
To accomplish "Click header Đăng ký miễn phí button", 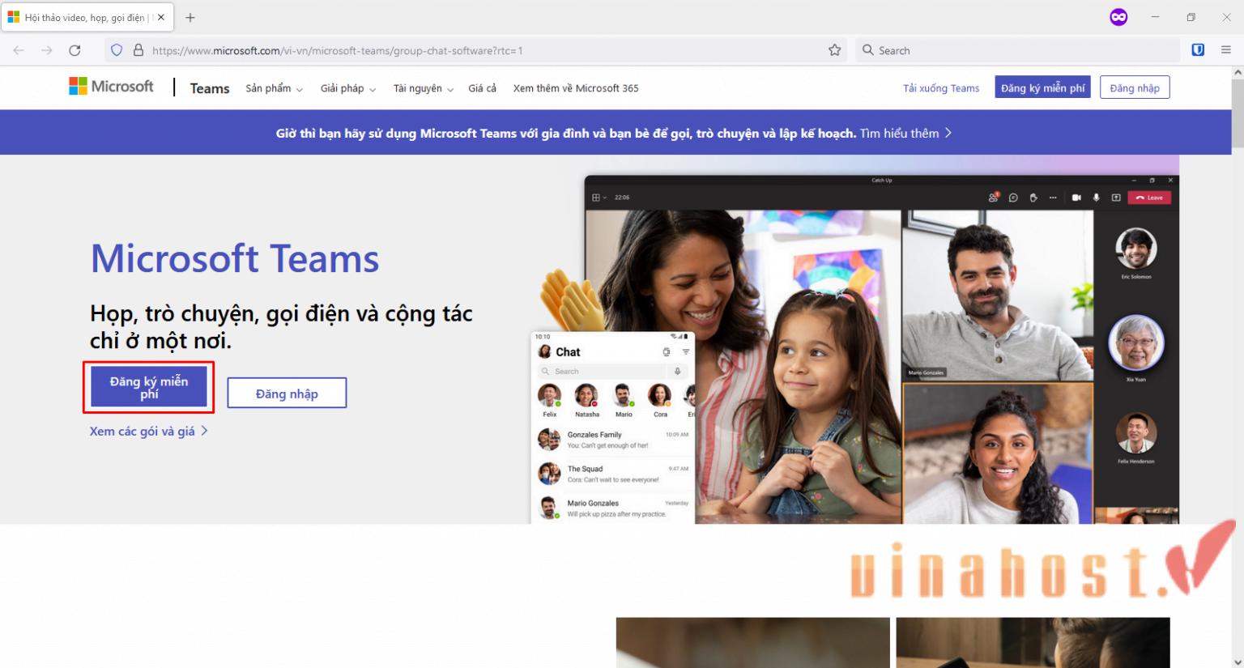I will [1042, 87].
